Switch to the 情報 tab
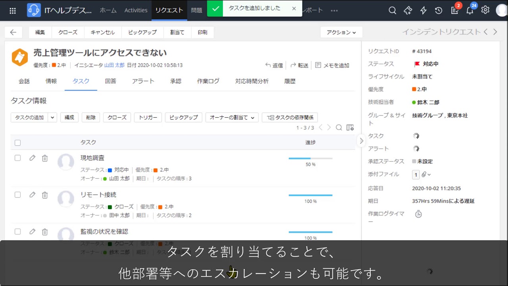The image size is (508, 286). pyautogui.click(x=51, y=81)
